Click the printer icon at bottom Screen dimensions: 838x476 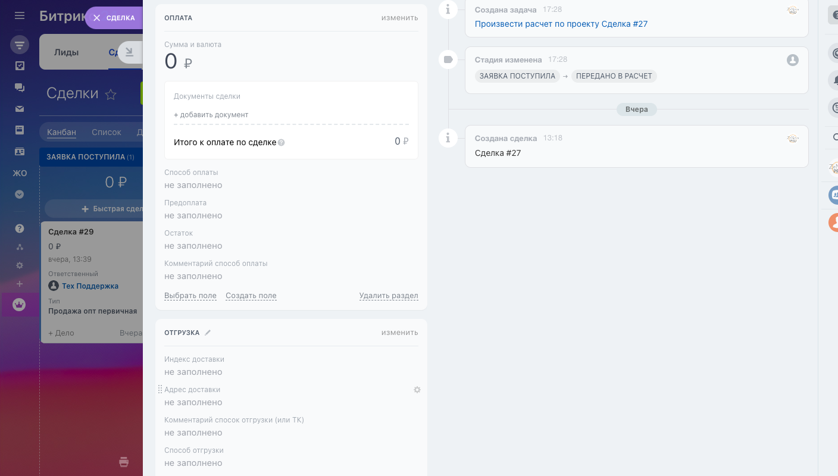pos(124,462)
